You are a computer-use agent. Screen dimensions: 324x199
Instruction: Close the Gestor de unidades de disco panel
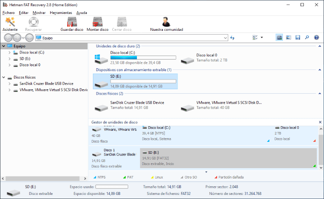[320, 122]
